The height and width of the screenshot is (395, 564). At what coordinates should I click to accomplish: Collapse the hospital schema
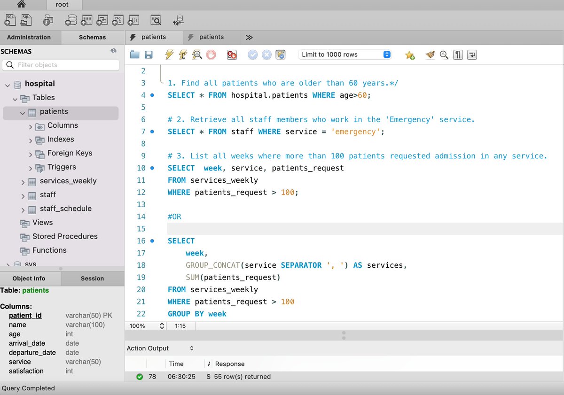coord(8,85)
